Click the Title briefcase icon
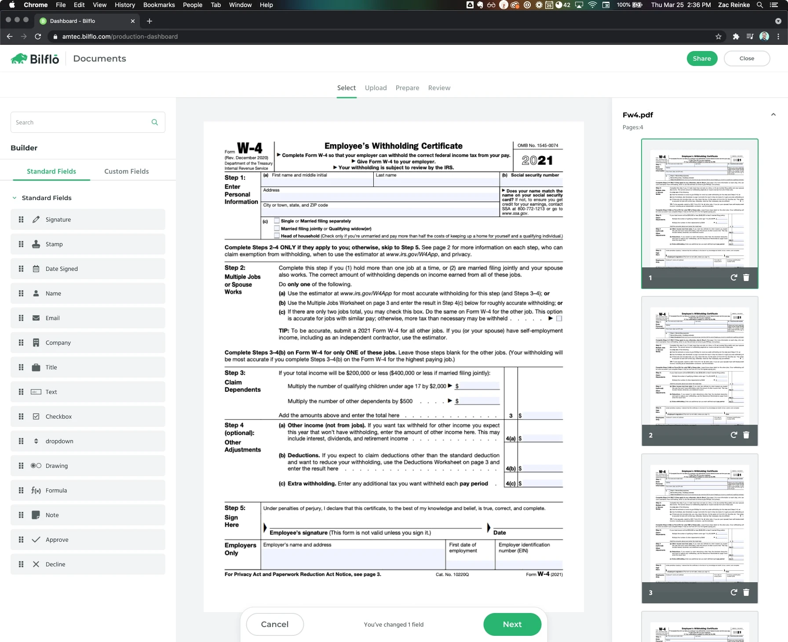The height and width of the screenshot is (642, 788). click(x=36, y=367)
